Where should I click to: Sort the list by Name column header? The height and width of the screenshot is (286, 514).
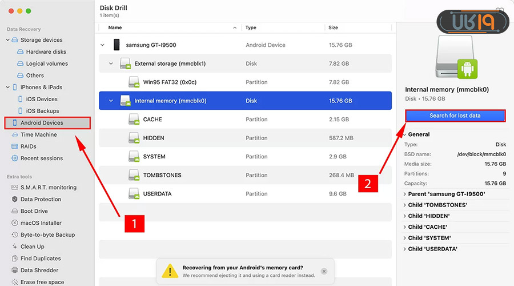coord(115,27)
